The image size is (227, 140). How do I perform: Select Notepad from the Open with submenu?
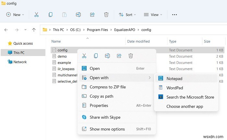point(174,79)
